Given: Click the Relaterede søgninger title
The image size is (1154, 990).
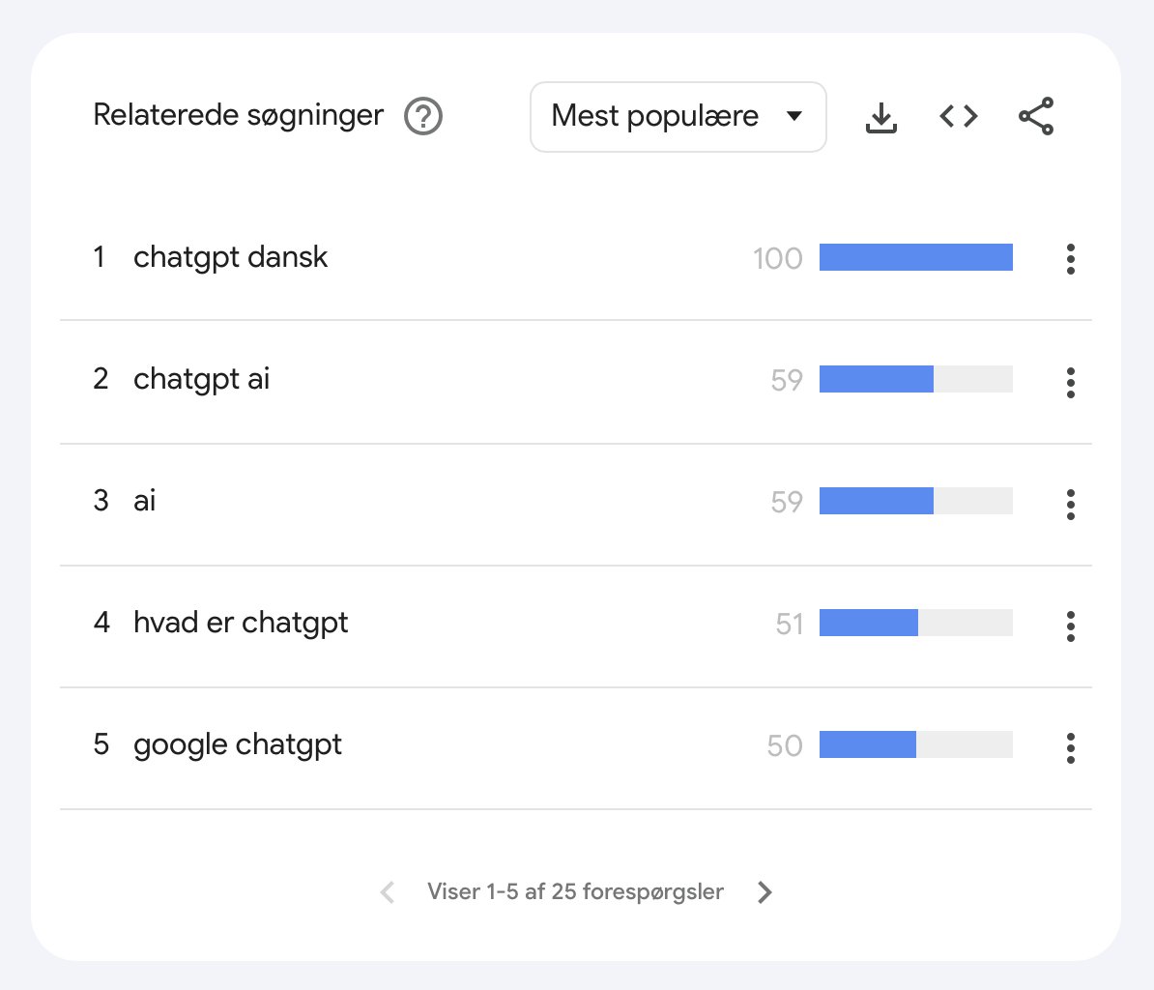Looking at the screenshot, I should [238, 115].
